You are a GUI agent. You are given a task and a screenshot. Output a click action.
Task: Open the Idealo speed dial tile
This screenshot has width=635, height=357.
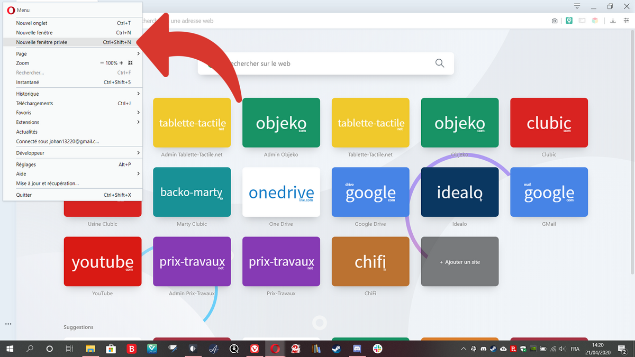(460, 192)
